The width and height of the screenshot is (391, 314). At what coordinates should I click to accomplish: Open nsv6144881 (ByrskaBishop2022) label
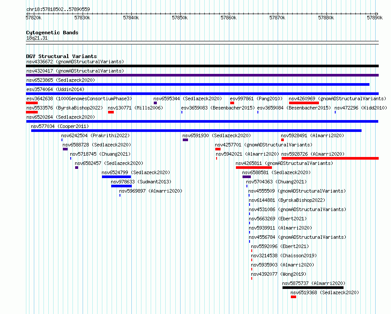[x=287, y=200]
